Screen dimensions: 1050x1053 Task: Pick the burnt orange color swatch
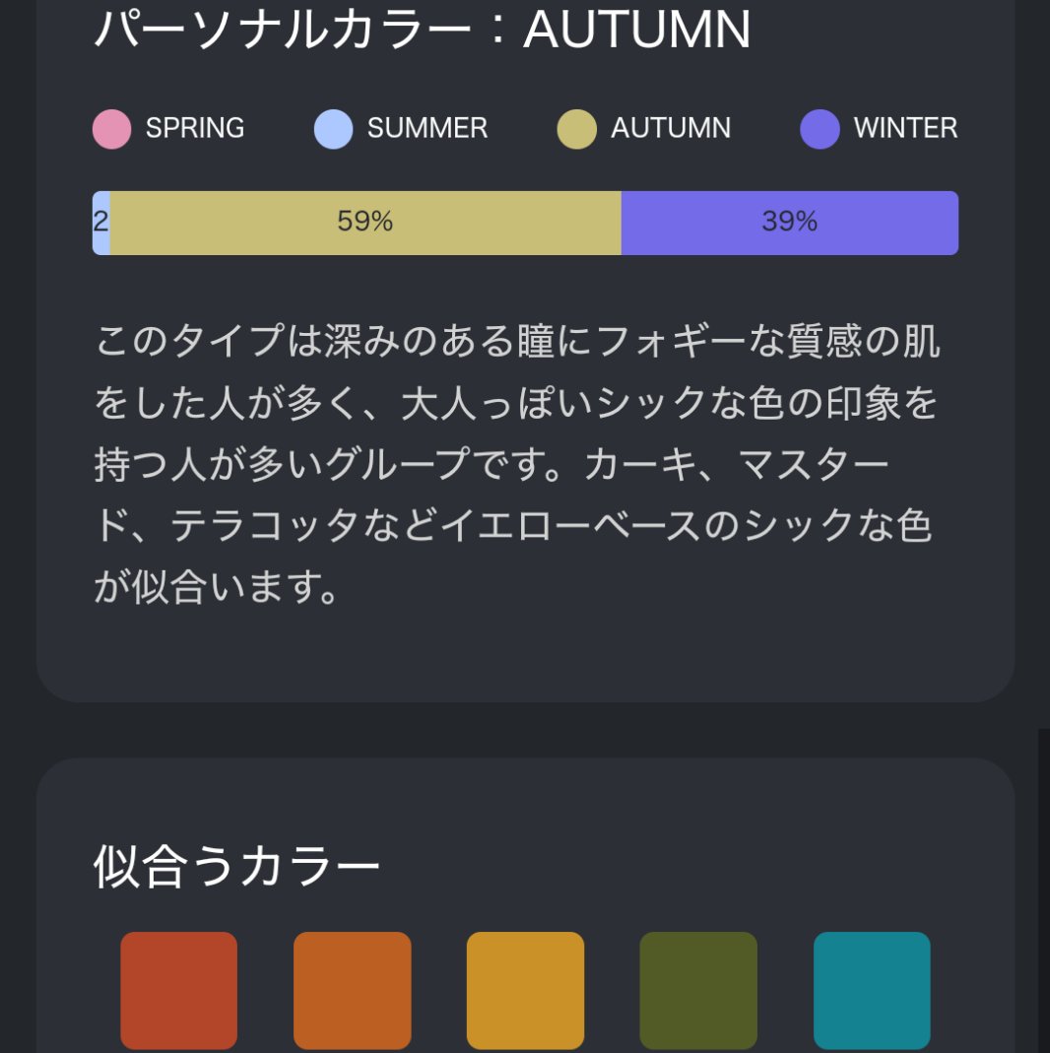click(353, 990)
